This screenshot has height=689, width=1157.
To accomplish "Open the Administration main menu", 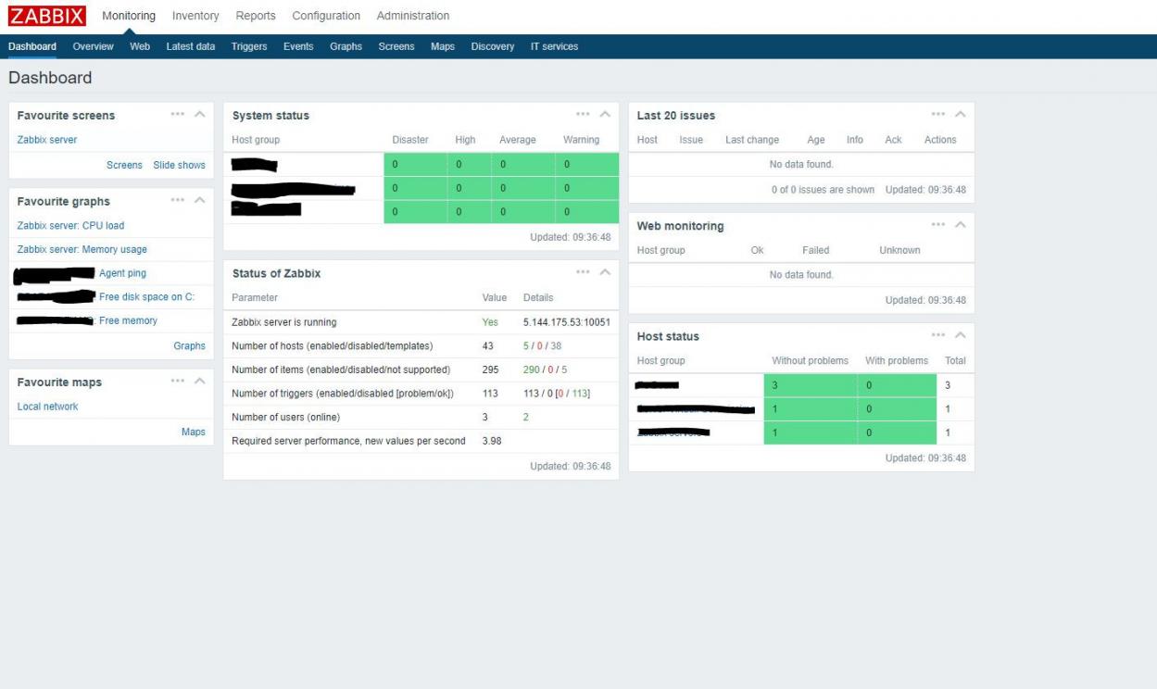I will [413, 16].
